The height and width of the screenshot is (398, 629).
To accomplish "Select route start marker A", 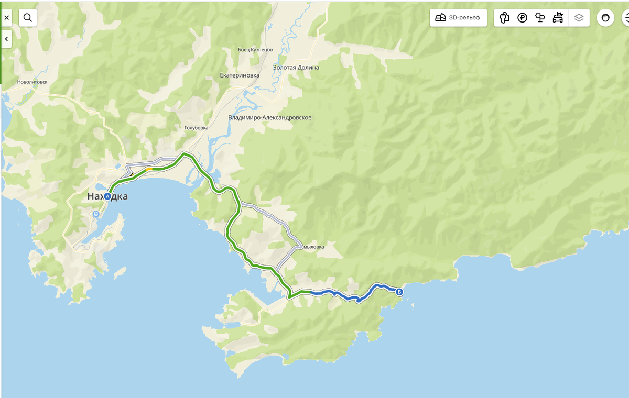I will click(x=107, y=196).
